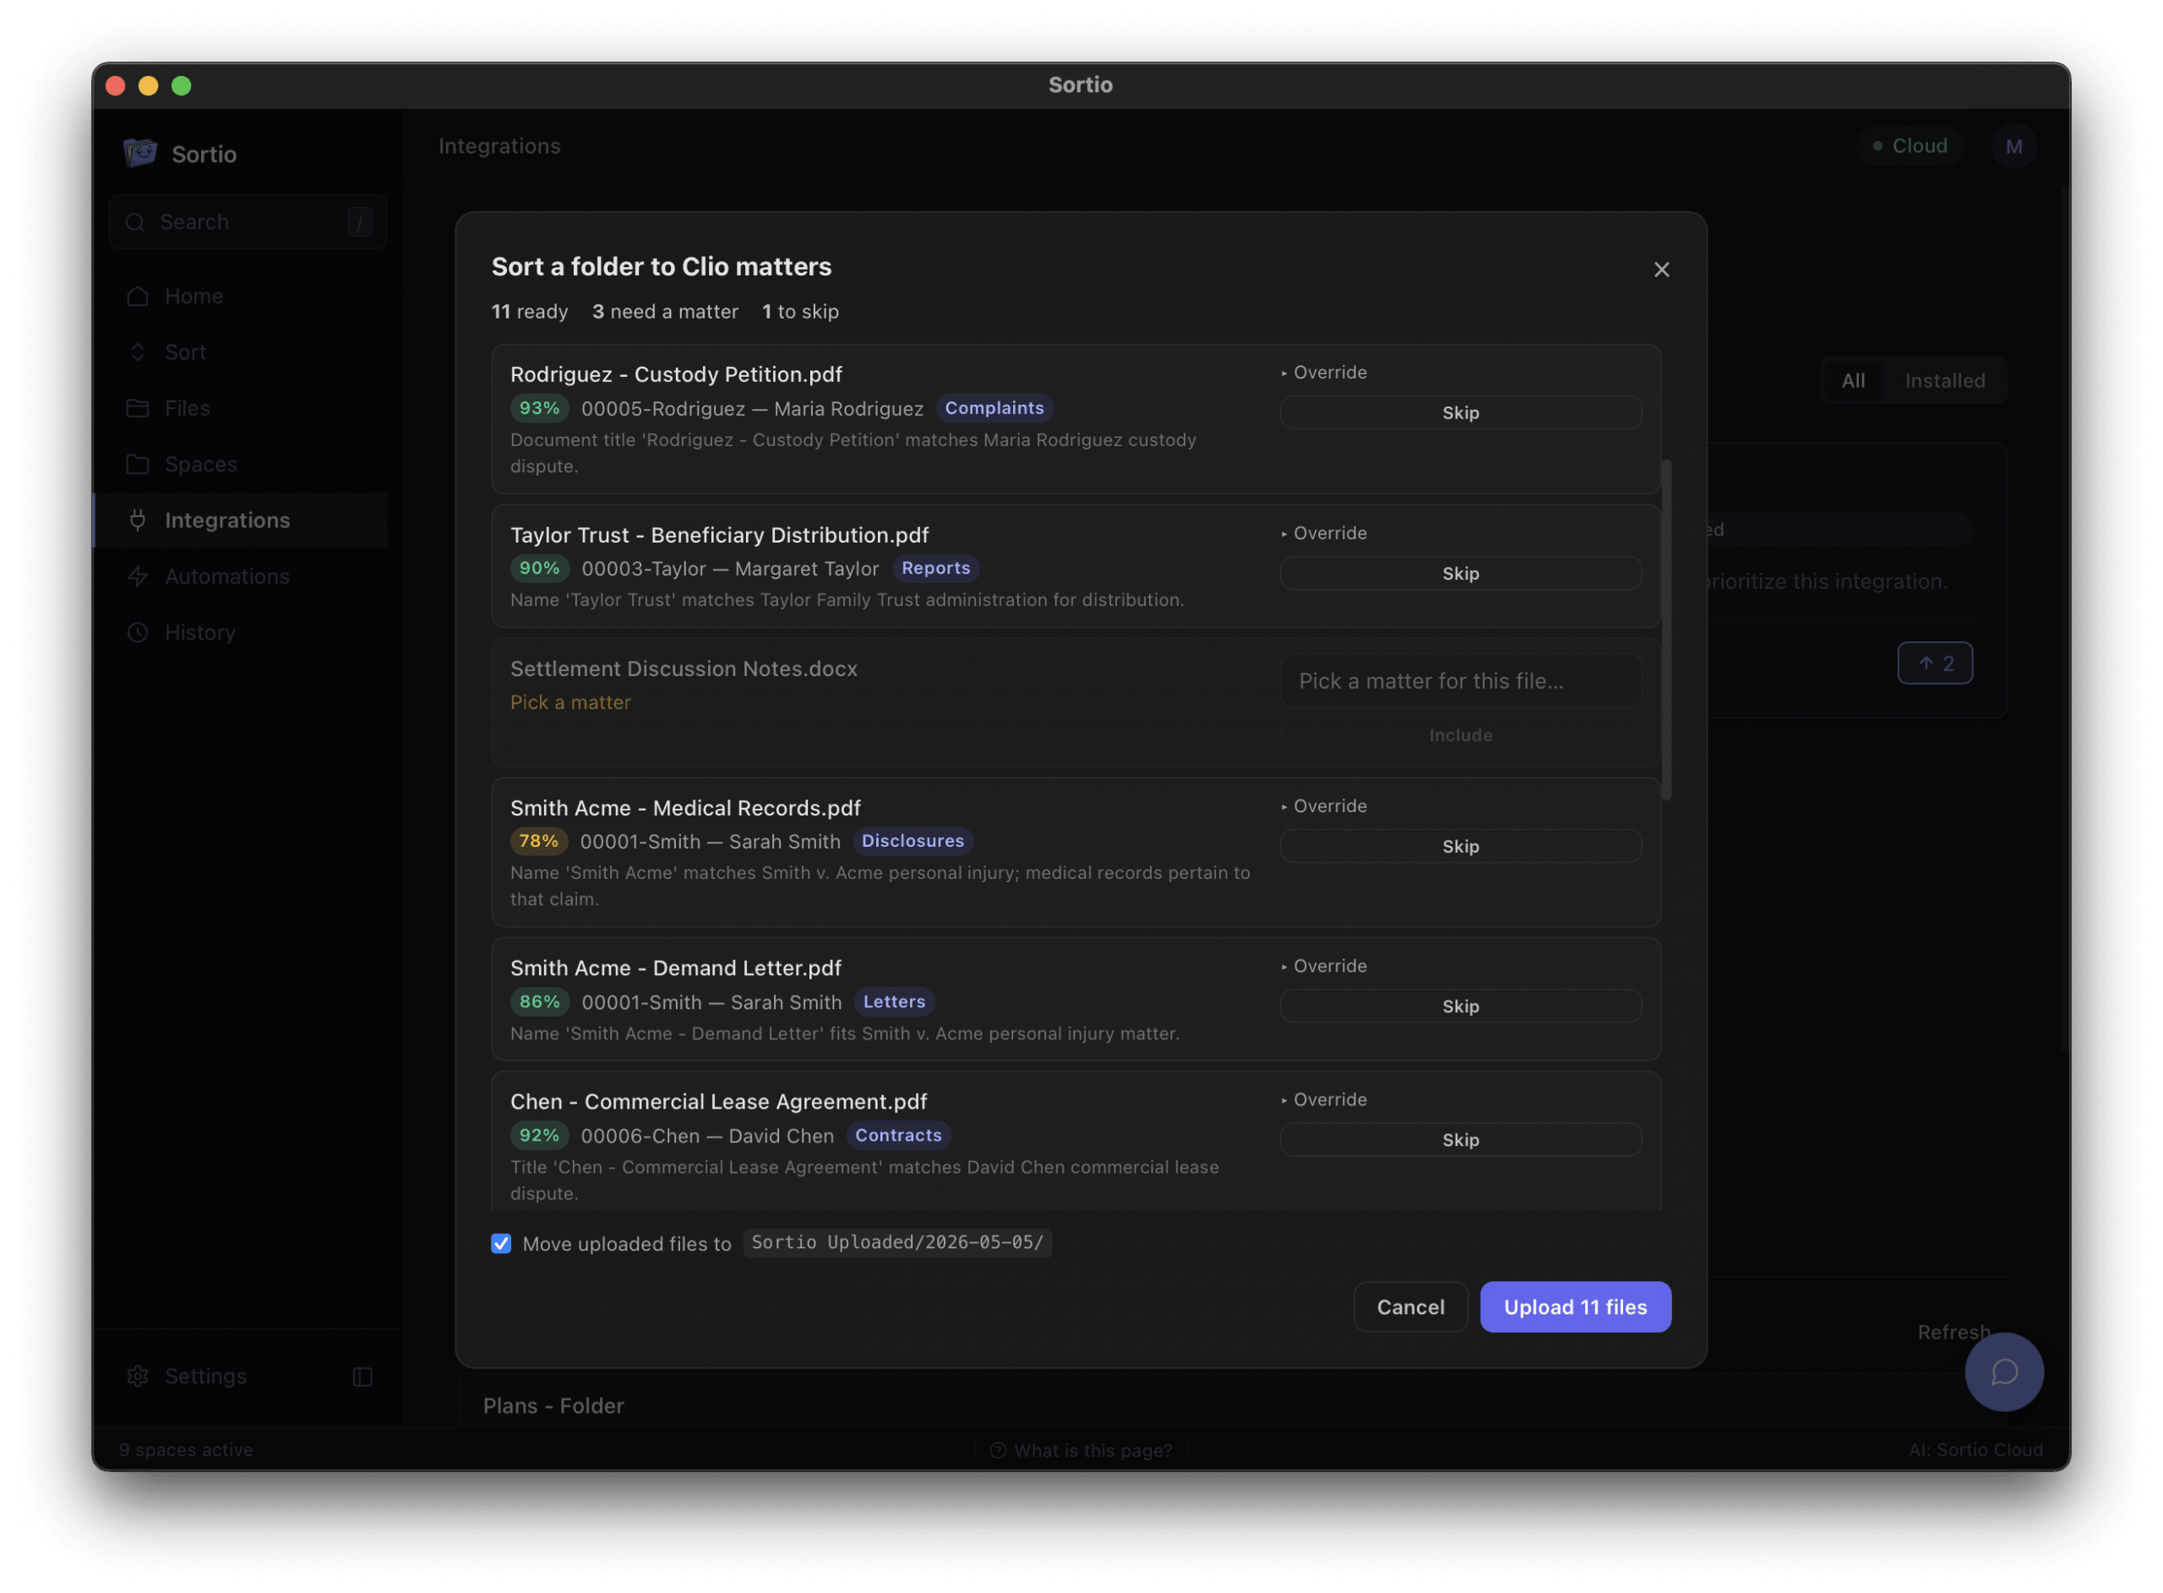Click the Letters tag on Demand Letter row

(x=894, y=1001)
